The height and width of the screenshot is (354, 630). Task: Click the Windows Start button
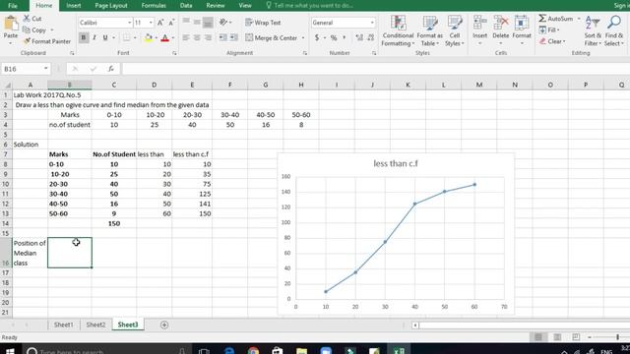11,350
